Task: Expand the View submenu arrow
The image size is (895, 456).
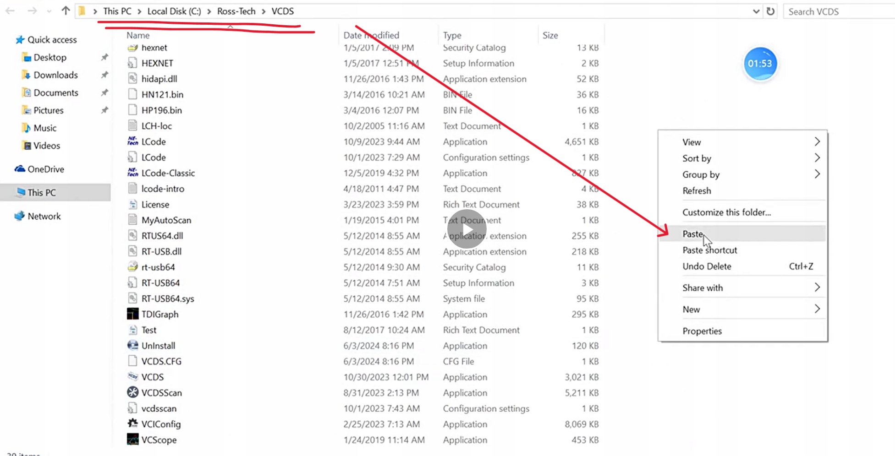Action: (817, 141)
